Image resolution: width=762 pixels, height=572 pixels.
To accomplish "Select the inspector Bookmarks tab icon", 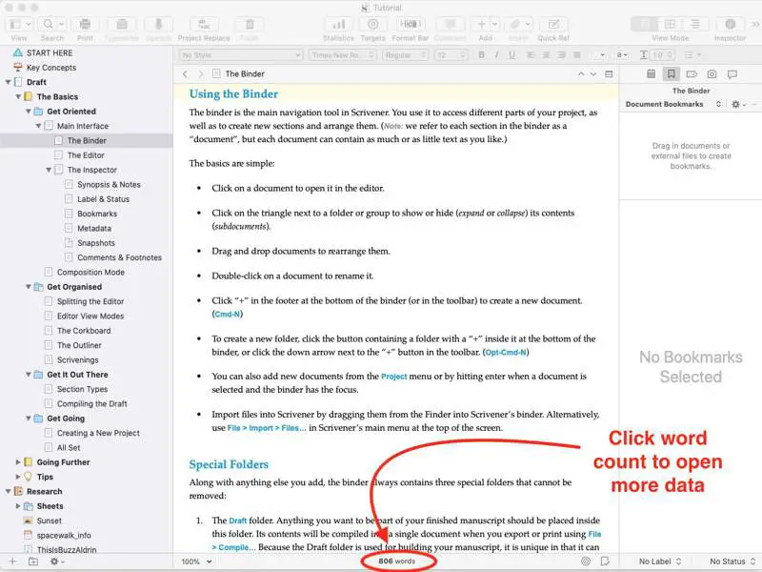I will [x=672, y=74].
